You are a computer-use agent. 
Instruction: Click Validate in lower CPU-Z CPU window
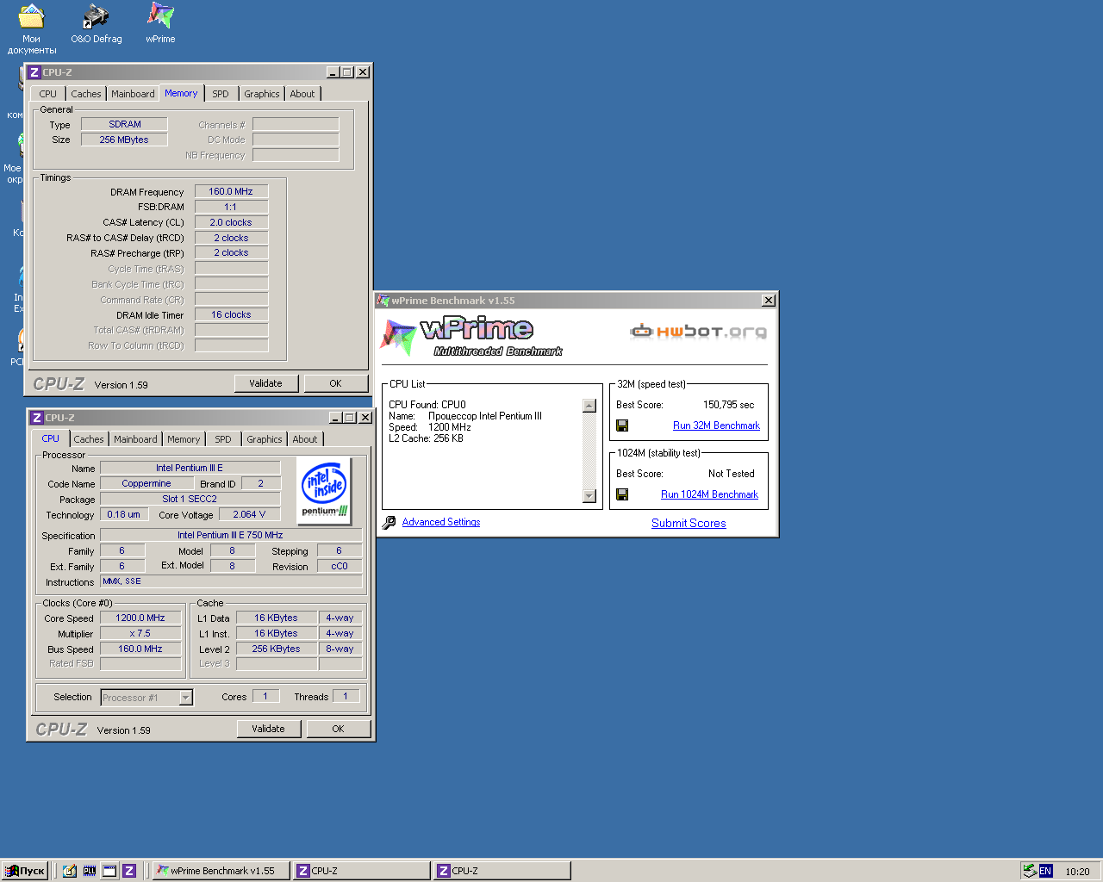269,729
